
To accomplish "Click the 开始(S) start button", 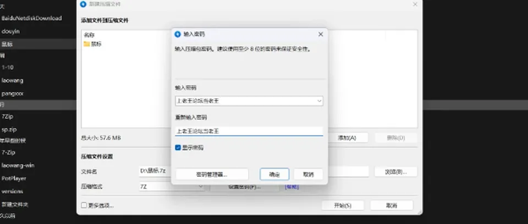I will pos(343,205).
